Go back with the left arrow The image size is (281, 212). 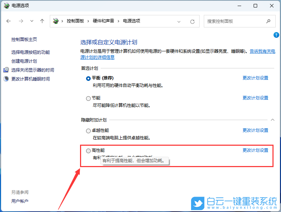click(9, 21)
